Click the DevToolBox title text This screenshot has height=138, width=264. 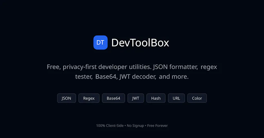pyautogui.click(x=140, y=43)
